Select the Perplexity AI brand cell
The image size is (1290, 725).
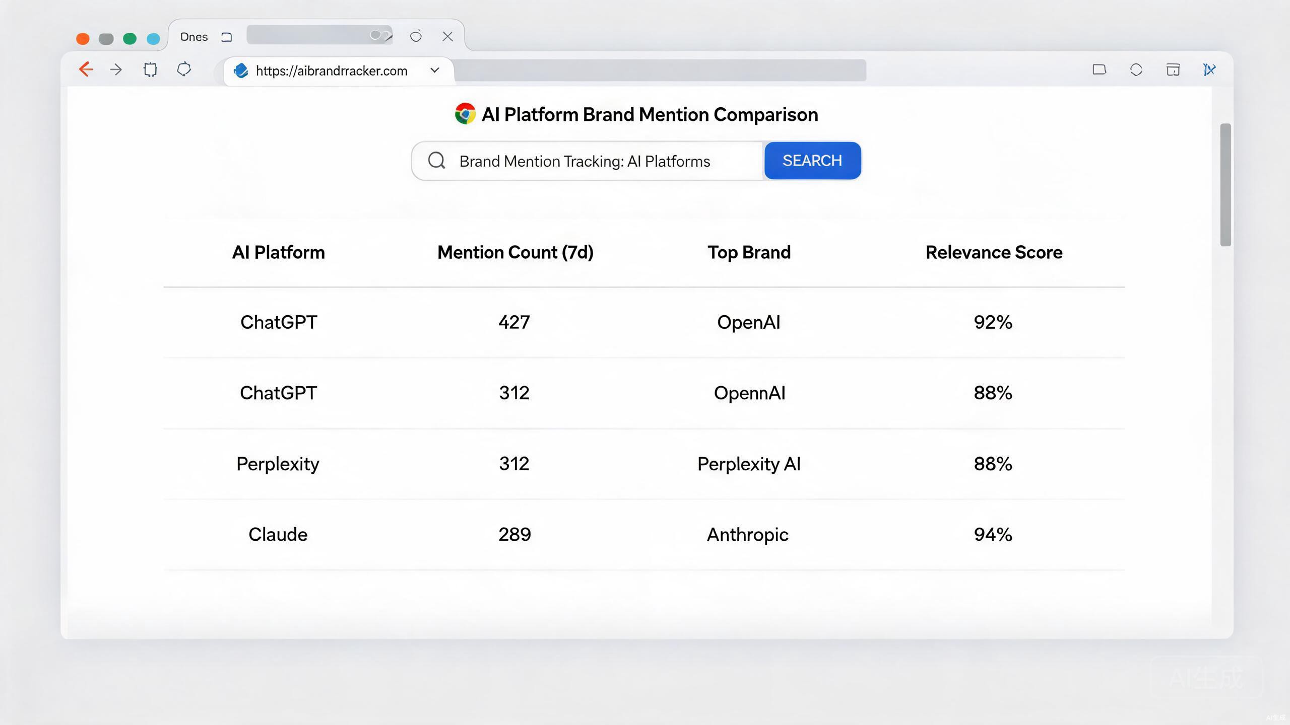[x=749, y=464]
